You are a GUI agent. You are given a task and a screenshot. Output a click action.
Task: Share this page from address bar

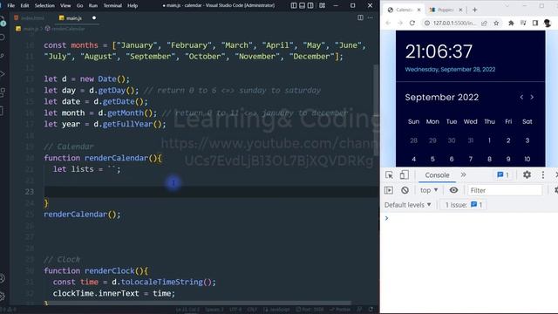pos(484,23)
